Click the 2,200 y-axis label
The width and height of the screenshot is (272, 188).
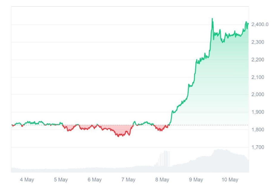click(258, 60)
